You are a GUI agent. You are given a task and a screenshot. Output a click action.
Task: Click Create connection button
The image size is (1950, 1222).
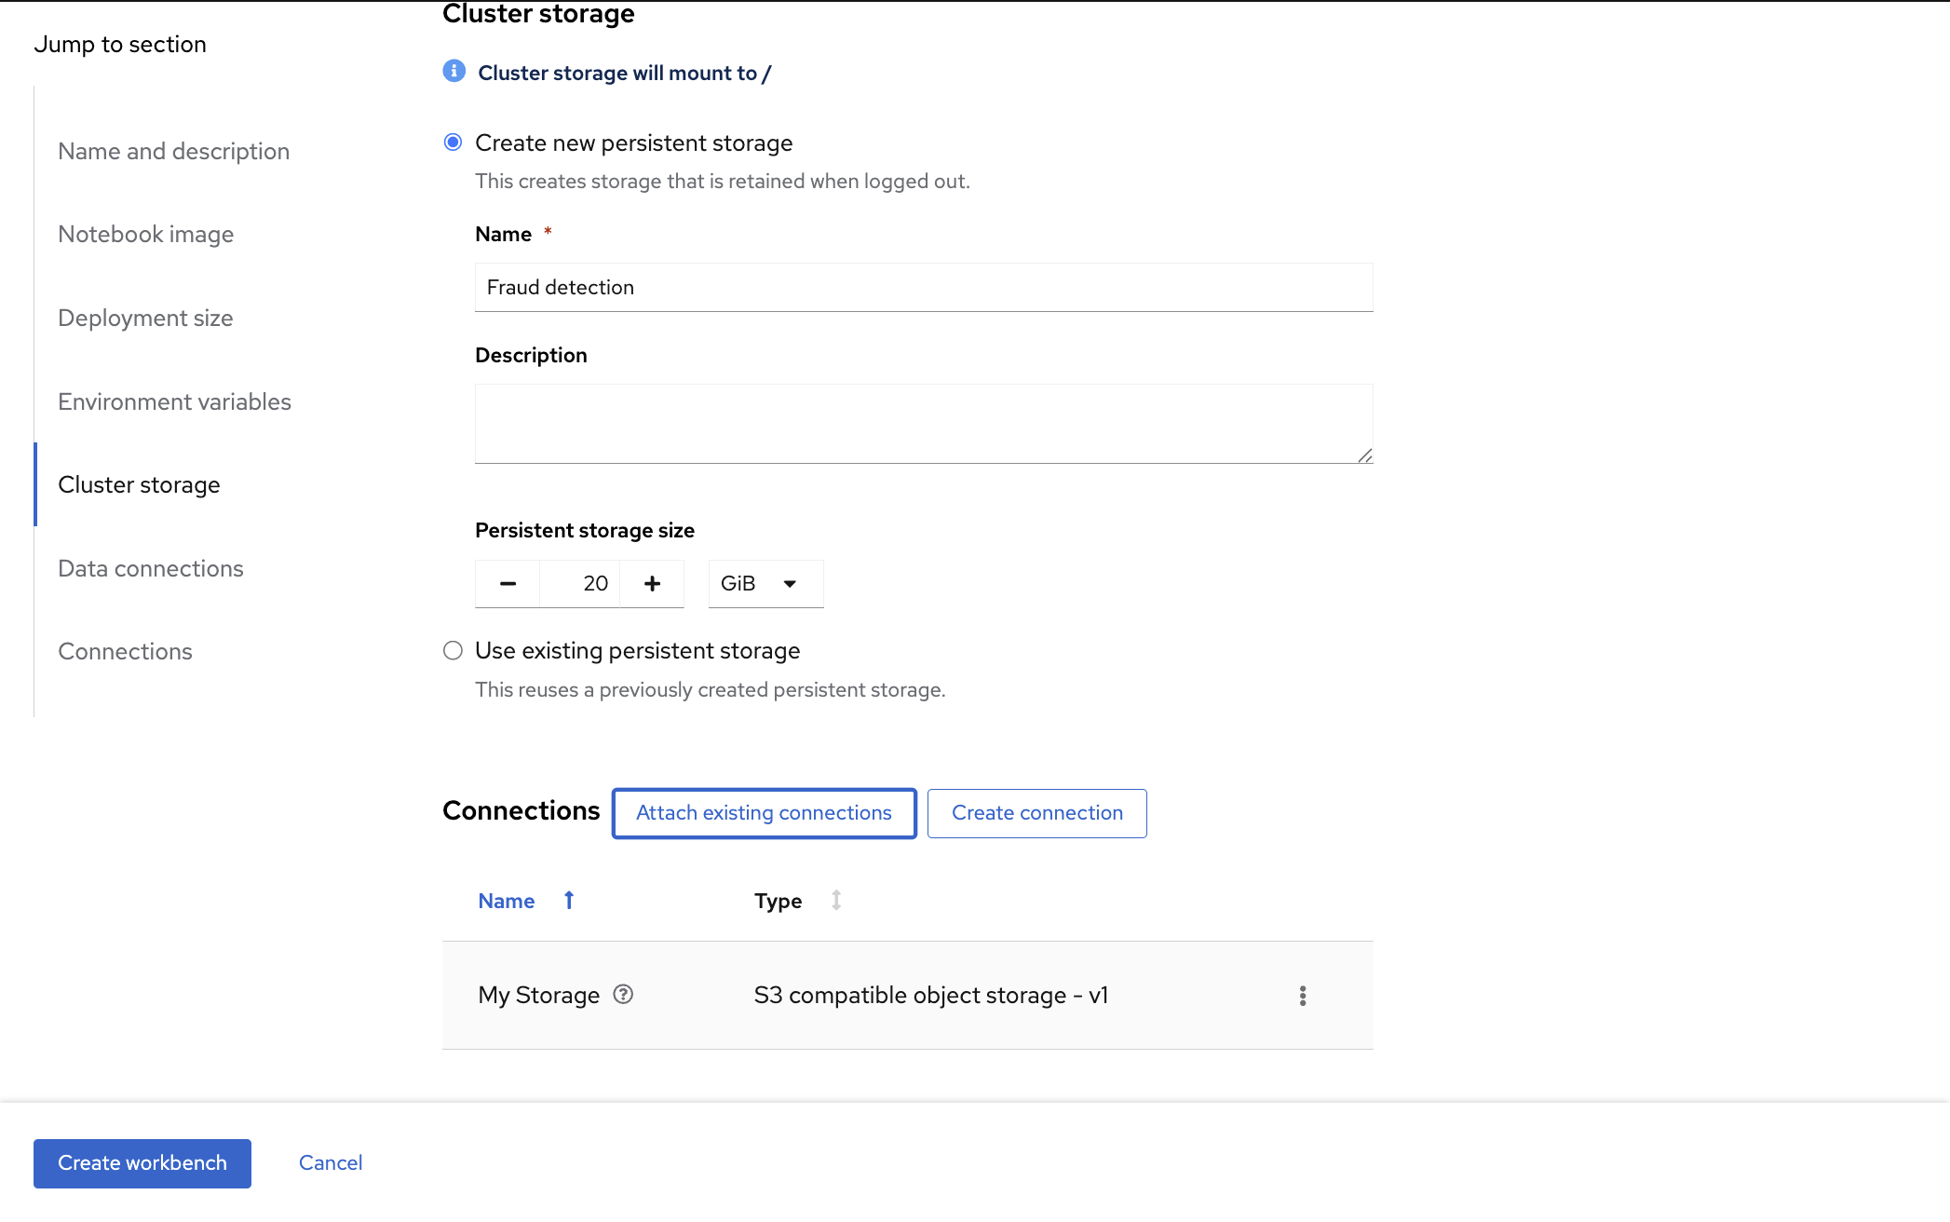(1036, 813)
